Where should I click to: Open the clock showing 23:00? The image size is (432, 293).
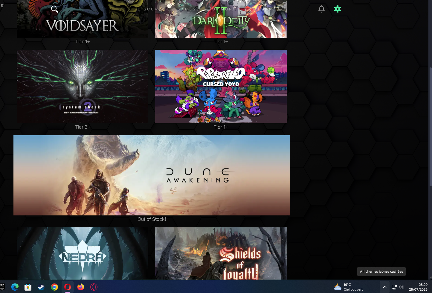(418, 287)
